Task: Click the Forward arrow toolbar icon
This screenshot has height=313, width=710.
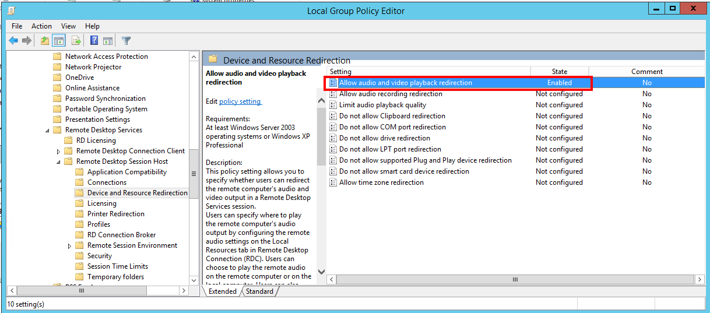Action: click(27, 41)
